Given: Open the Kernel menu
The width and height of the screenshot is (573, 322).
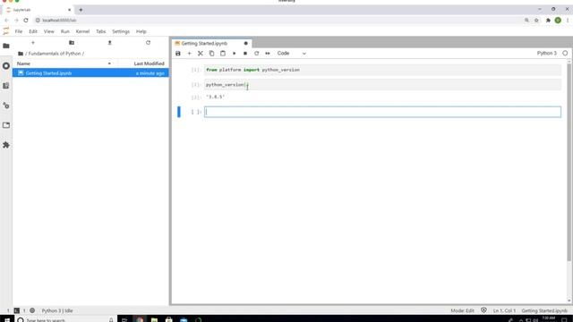Looking at the screenshot, I should click(x=82, y=31).
